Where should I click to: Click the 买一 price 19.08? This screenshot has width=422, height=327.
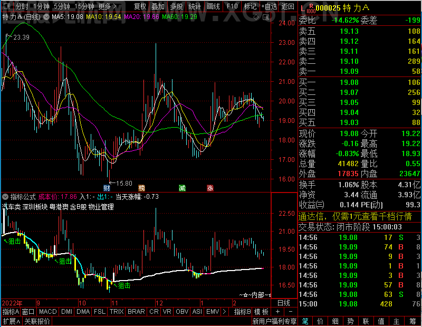(x=349, y=82)
